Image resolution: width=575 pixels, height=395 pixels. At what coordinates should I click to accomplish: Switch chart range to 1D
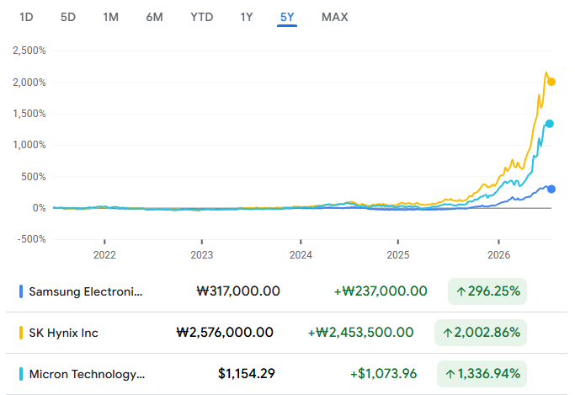coord(26,17)
